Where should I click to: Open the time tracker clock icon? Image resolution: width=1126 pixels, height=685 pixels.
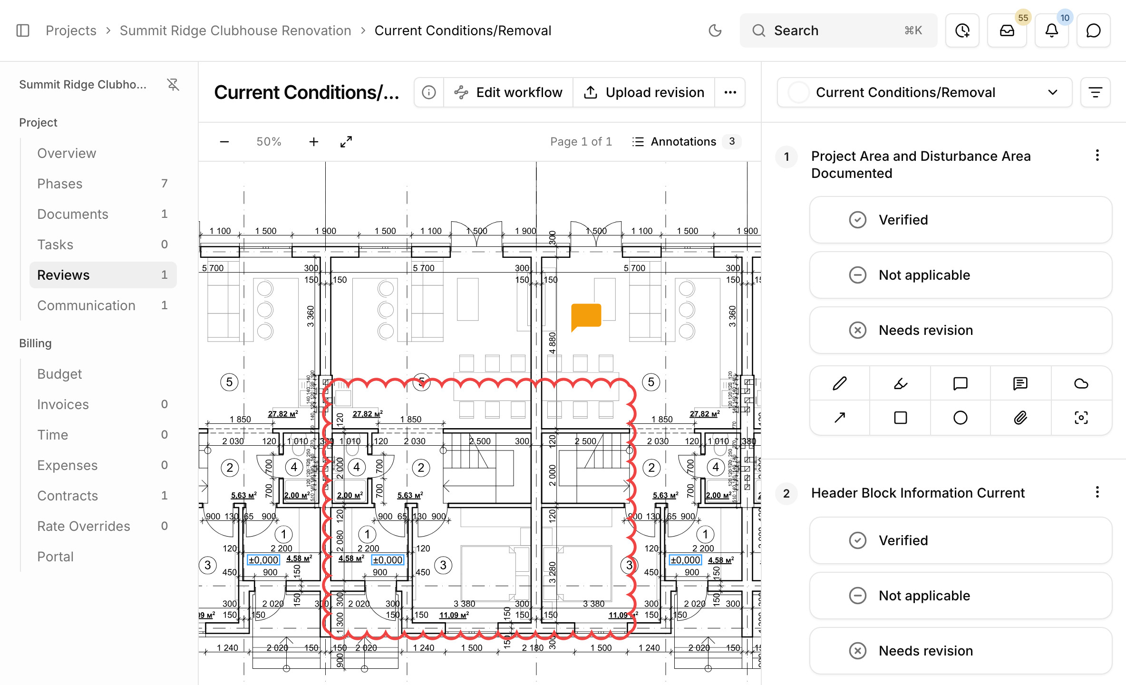tap(962, 30)
